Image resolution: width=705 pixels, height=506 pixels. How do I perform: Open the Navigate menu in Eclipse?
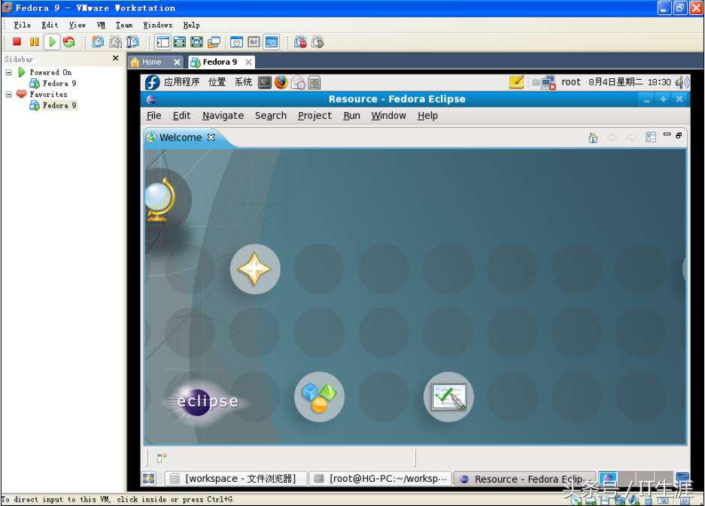point(223,116)
